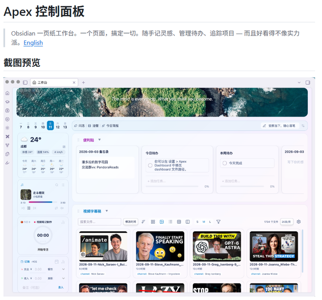Search songs with music player magnifier icon
Screen dimensions: 322x300
pyautogui.click(x=57, y=185)
